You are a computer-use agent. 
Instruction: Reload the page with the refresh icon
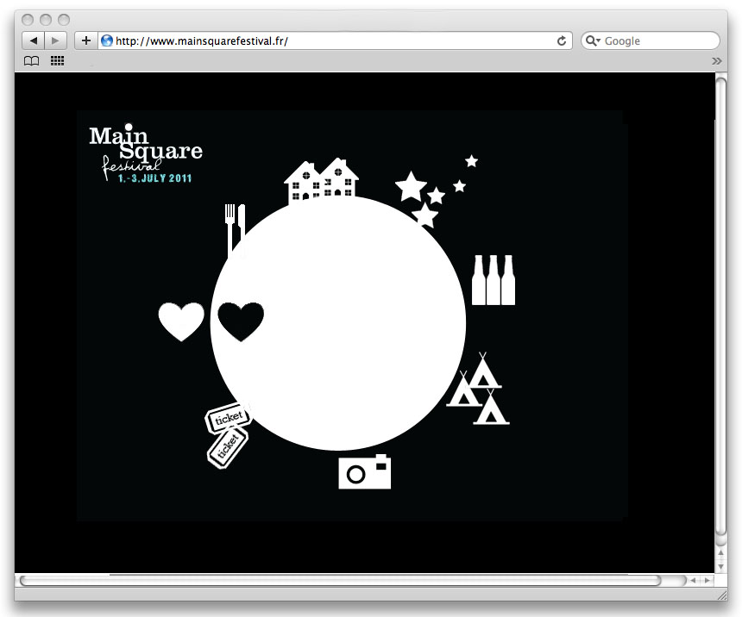[562, 41]
